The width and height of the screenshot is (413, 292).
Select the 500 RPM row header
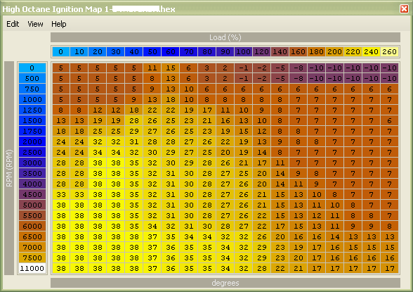[32, 78]
